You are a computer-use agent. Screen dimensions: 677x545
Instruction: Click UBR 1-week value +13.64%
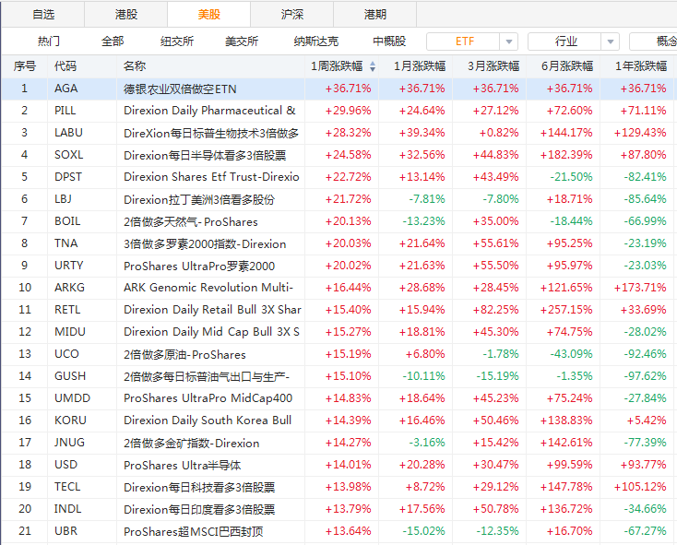click(x=348, y=531)
